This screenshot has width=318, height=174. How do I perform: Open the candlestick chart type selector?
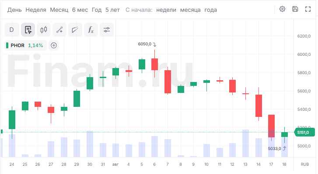tap(44, 30)
